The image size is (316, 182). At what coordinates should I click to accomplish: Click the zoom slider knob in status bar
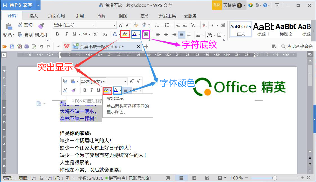click(x=274, y=178)
